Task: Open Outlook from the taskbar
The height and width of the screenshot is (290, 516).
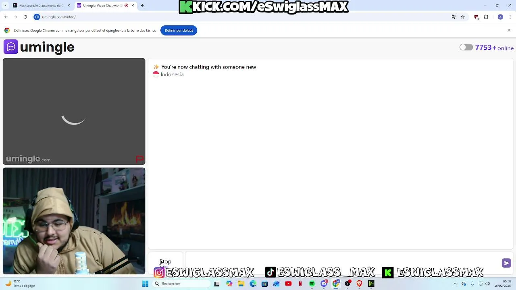Action: click(x=276, y=284)
